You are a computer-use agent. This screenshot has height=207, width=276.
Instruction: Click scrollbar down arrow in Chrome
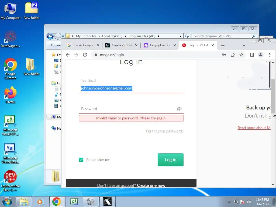[x=273, y=185]
